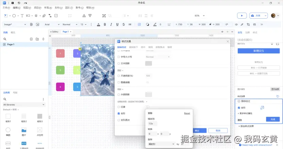Select the pen drawing tool
The height and width of the screenshot is (149, 283).
point(44,16)
